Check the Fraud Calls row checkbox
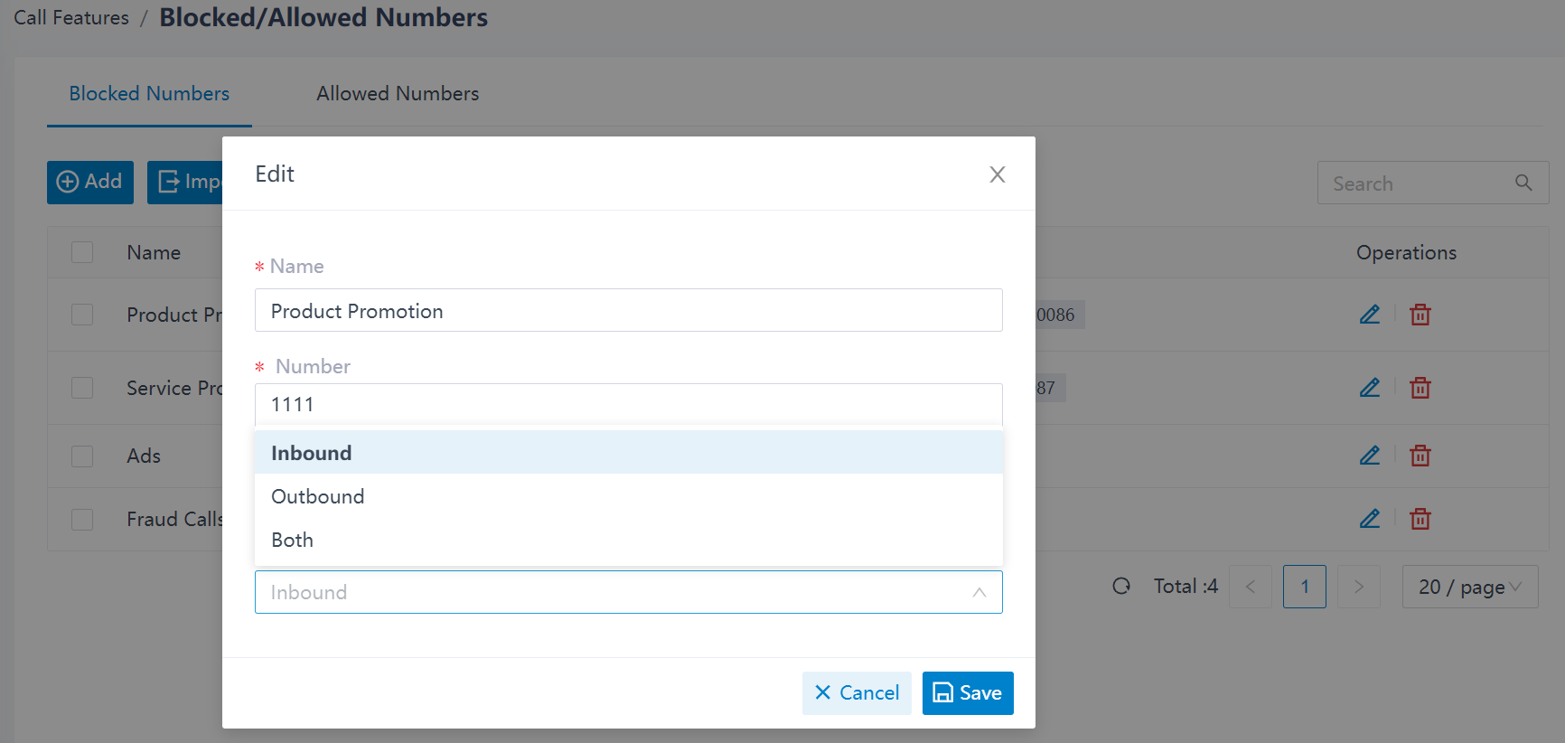 point(82,519)
